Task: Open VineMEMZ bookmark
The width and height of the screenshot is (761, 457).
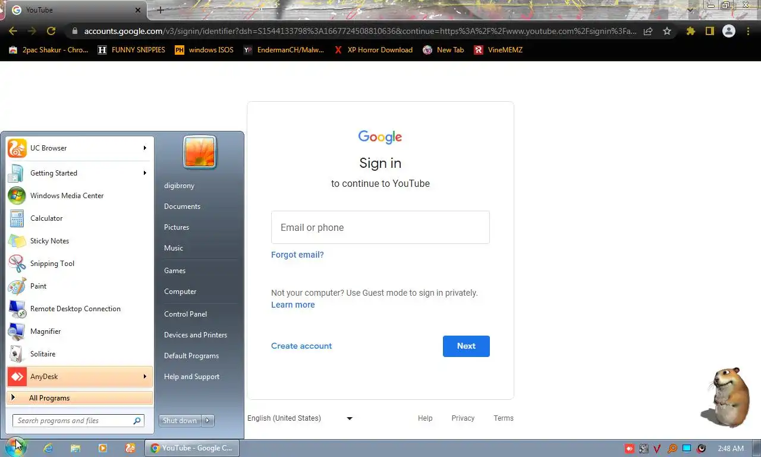Action: [x=498, y=50]
